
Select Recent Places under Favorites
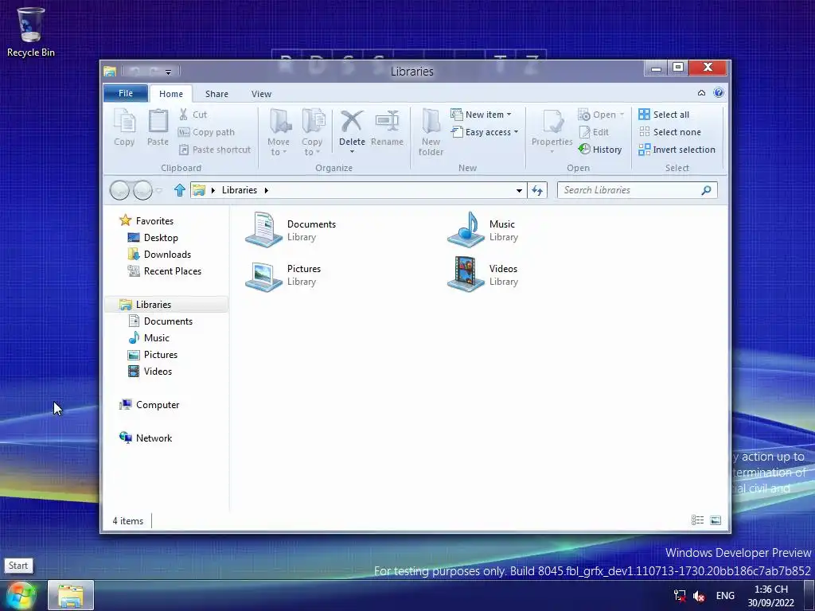165,270
